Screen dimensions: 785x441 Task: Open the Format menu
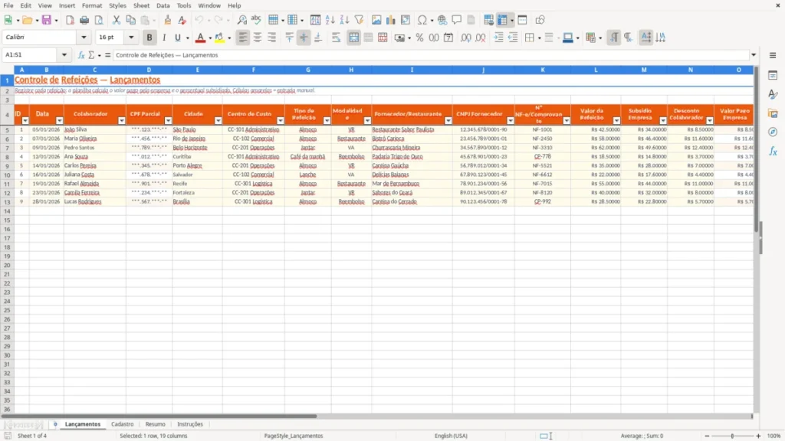coord(92,5)
